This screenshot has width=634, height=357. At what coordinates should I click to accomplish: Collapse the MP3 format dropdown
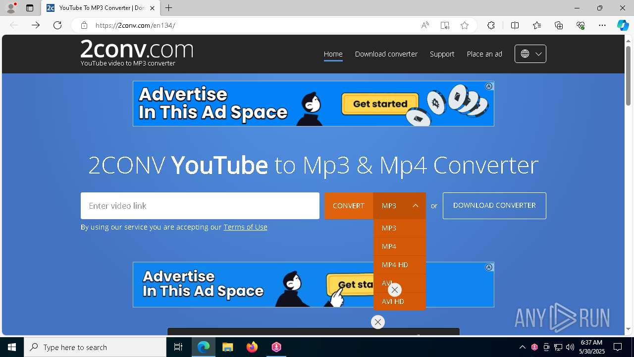pos(400,206)
